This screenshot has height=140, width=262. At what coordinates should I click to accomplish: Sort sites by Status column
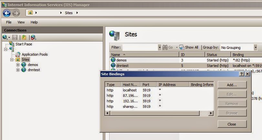[x=218, y=55]
